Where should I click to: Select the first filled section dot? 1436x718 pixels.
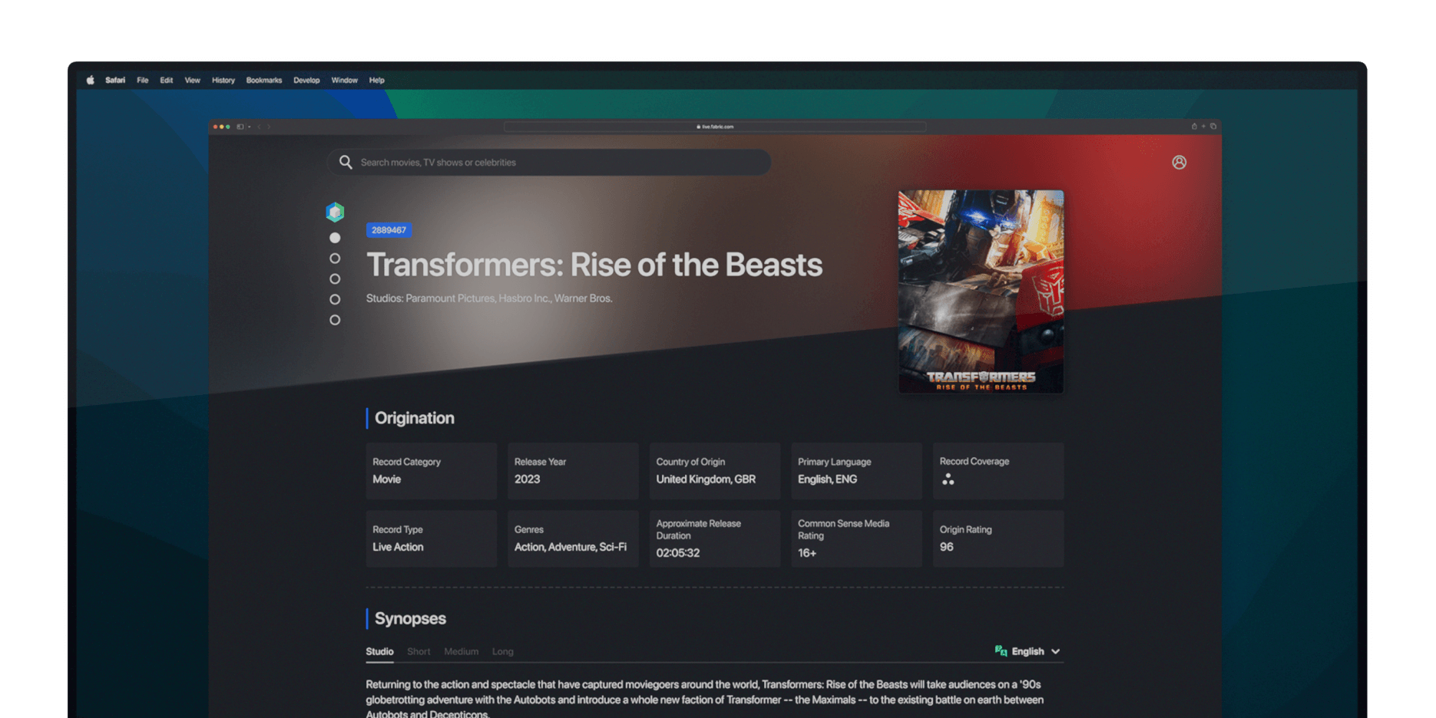click(335, 238)
